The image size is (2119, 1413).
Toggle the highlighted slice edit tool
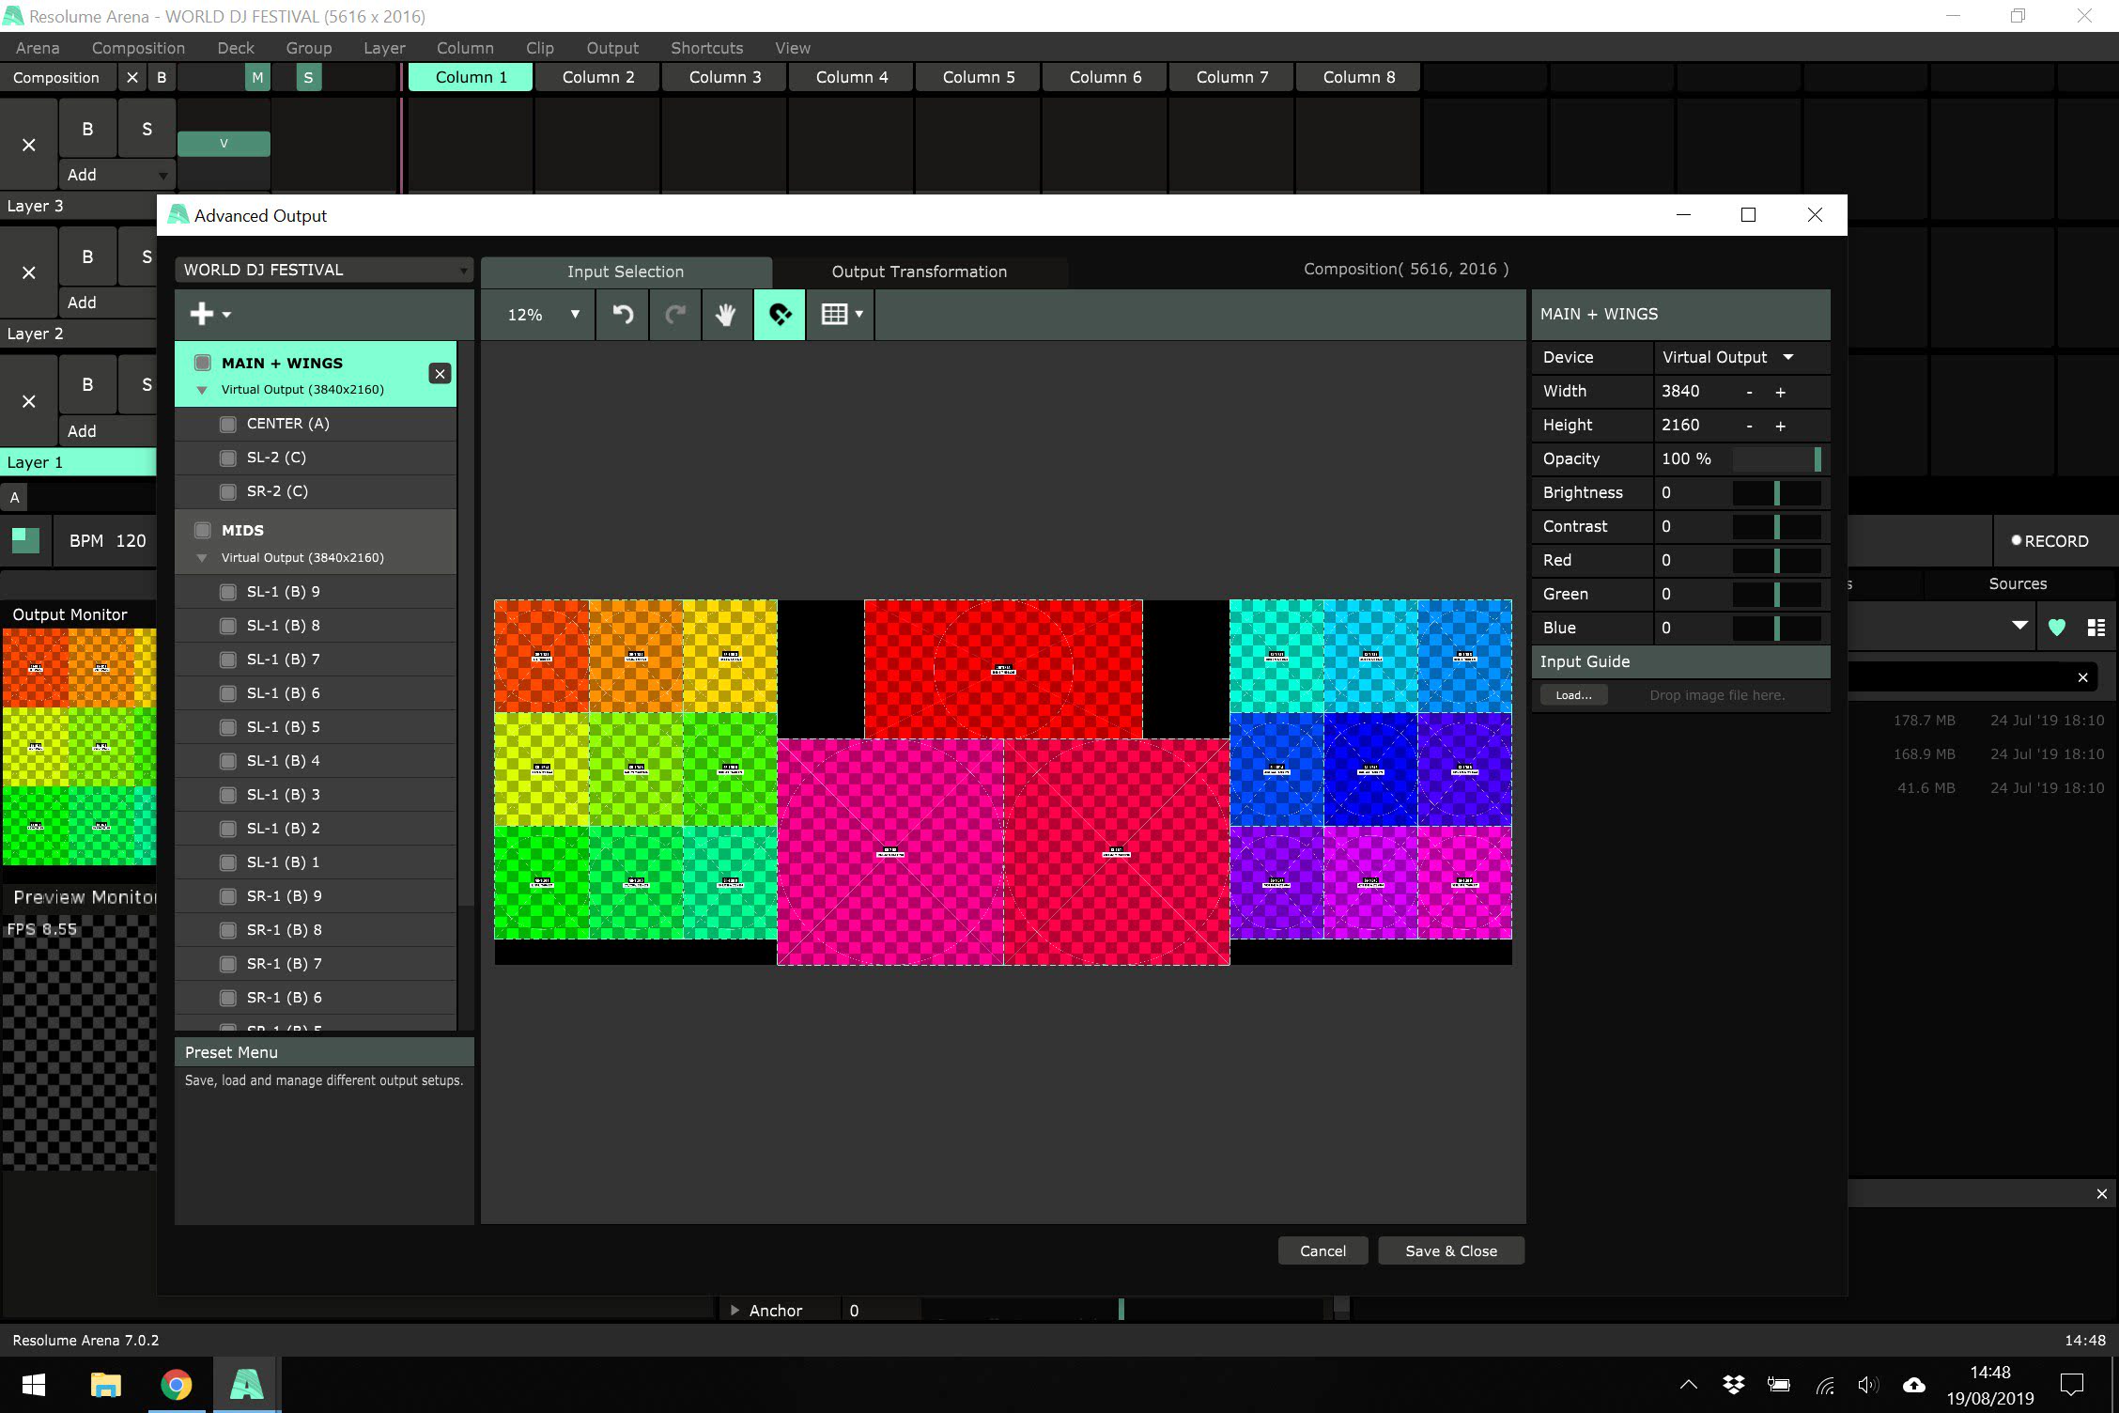point(780,315)
